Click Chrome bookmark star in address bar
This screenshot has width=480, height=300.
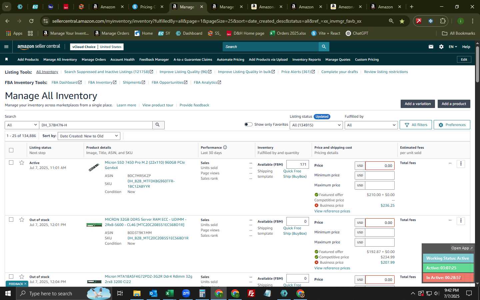402,21
